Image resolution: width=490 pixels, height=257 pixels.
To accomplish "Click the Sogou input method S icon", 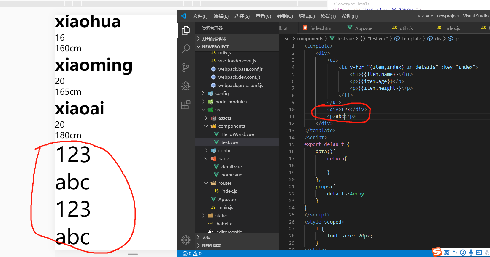I will [x=437, y=252].
